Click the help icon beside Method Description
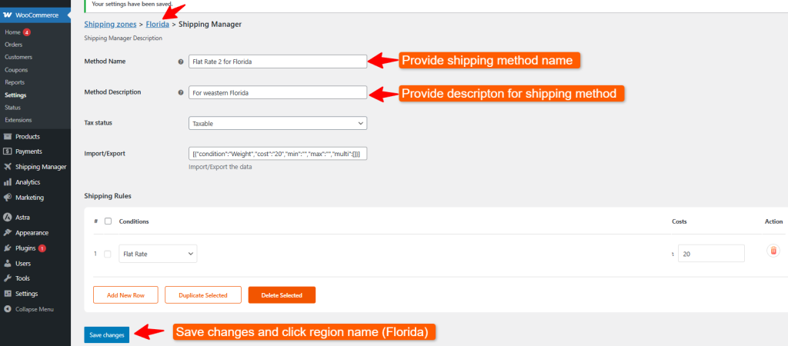Screen dimensions: 788x346 [181, 92]
